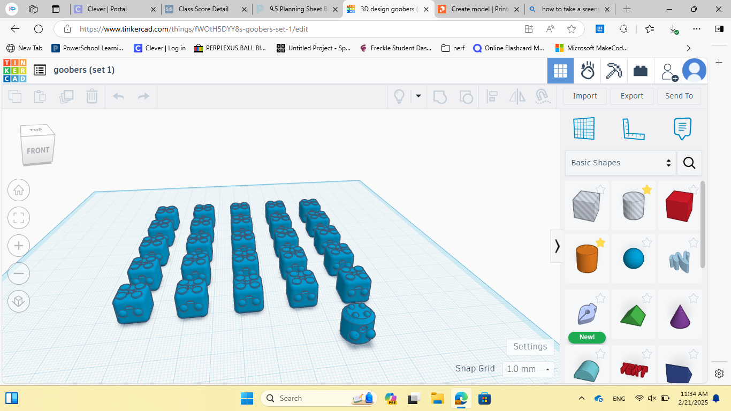Switch to Class Score Detail tab
This screenshot has height=411, width=731.
(207, 9)
